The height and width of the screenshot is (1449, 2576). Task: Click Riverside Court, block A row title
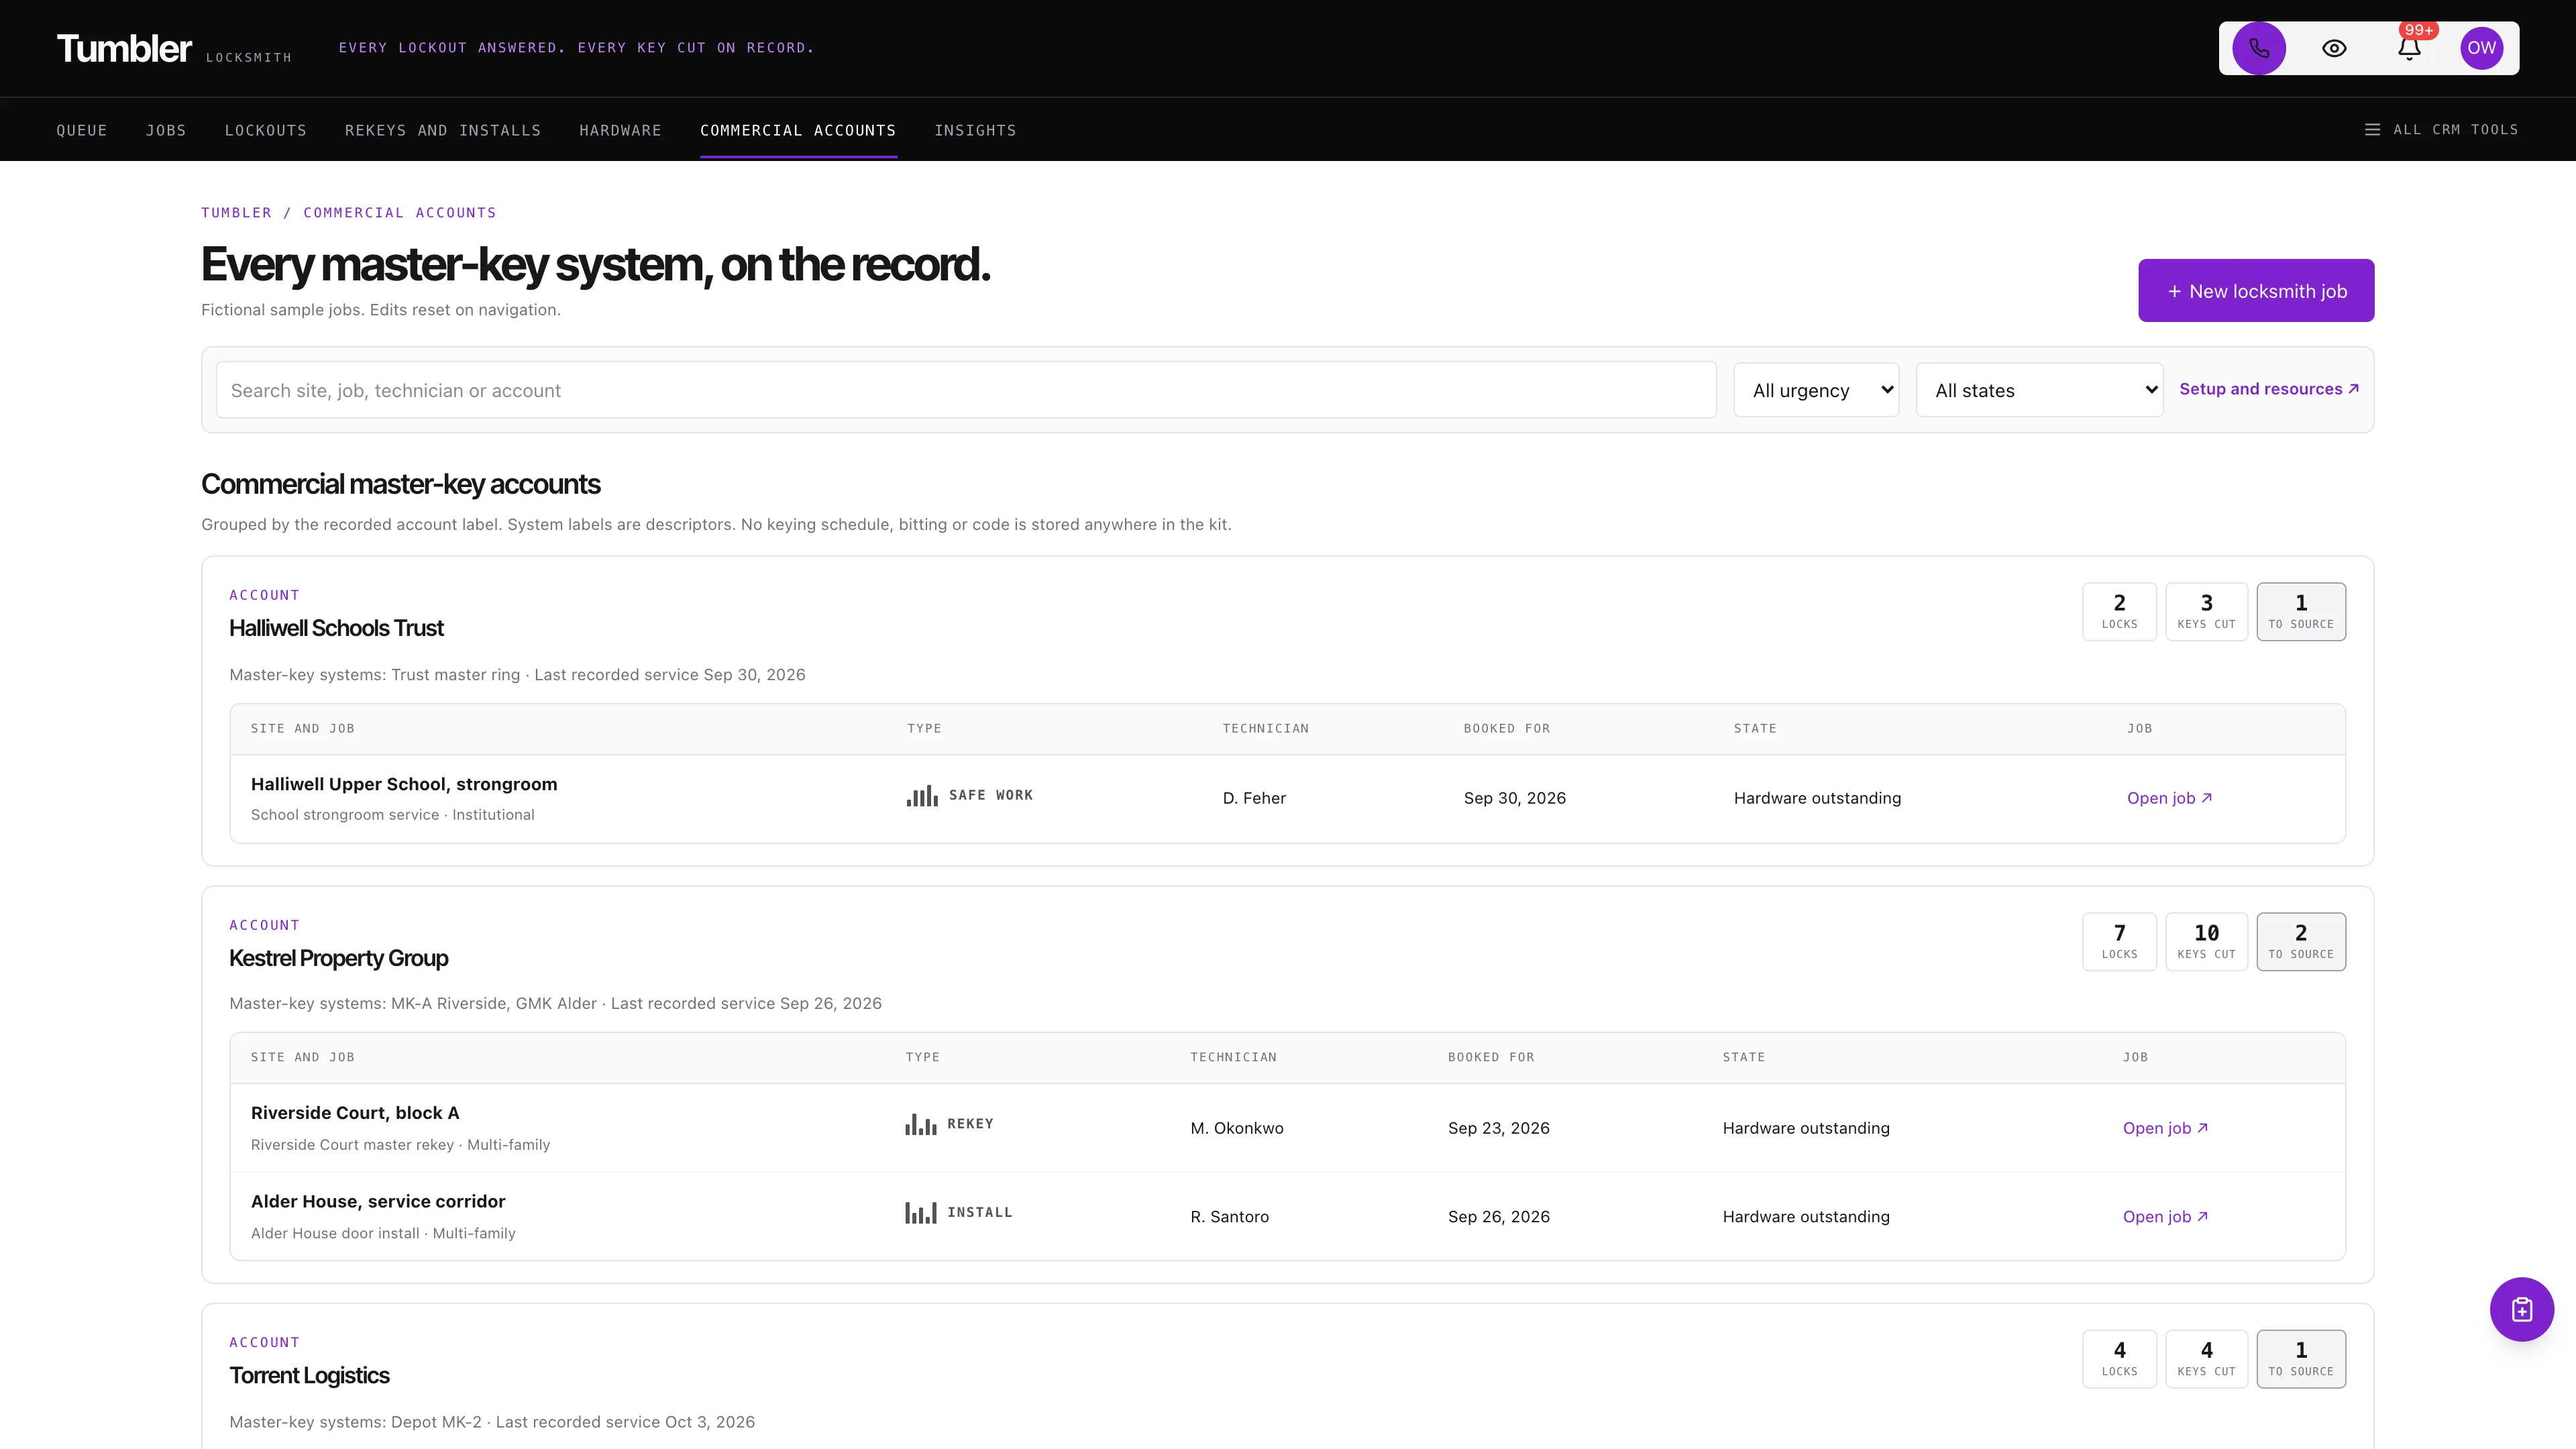[x=355, y=1113]
